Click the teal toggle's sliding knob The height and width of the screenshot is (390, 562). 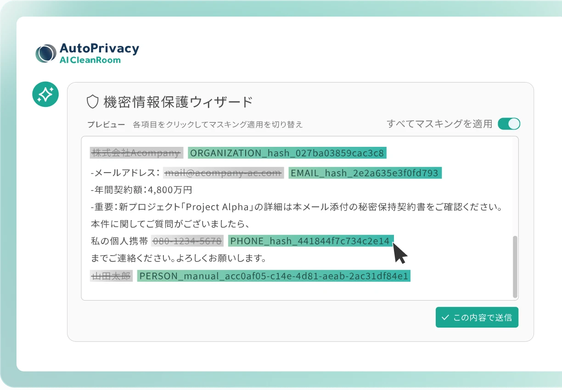(515, 123)
